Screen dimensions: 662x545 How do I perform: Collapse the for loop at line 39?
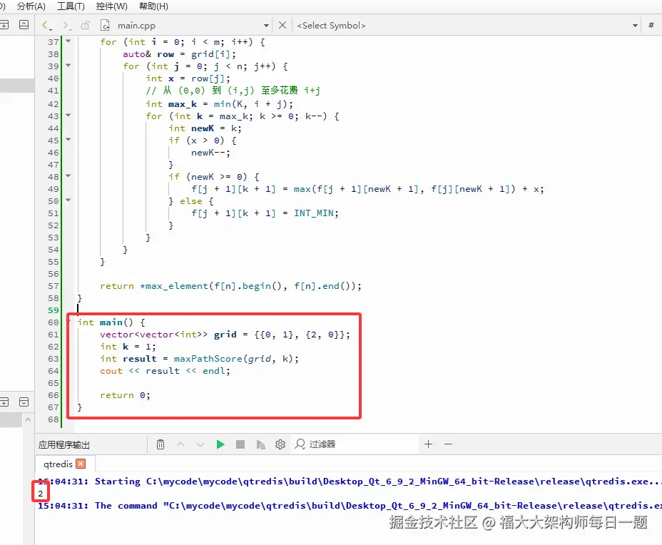[x=68, y=66]
